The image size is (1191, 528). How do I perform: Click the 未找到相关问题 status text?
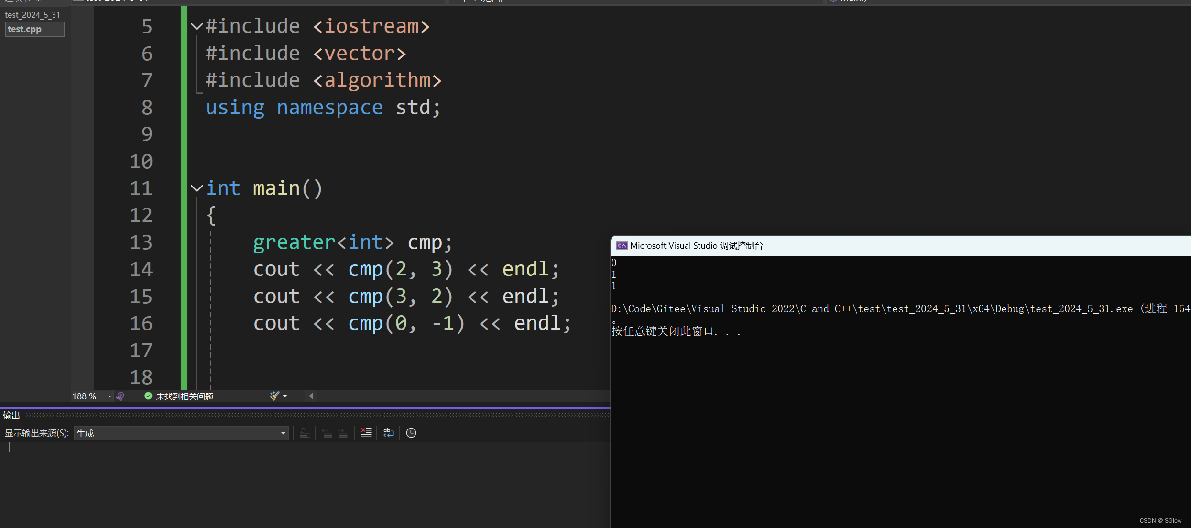[185, 396]
